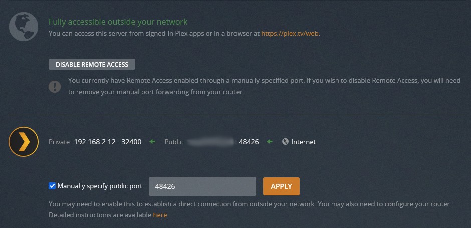The width and height of the screenshot is (471, 228).
Task: Open the detailed instructions "here" link
Action: pyautogui.click(x=160, y=215)
